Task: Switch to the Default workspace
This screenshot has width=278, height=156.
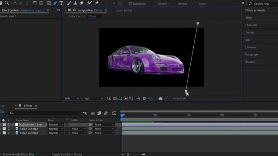Action: (x=162, y=4)
